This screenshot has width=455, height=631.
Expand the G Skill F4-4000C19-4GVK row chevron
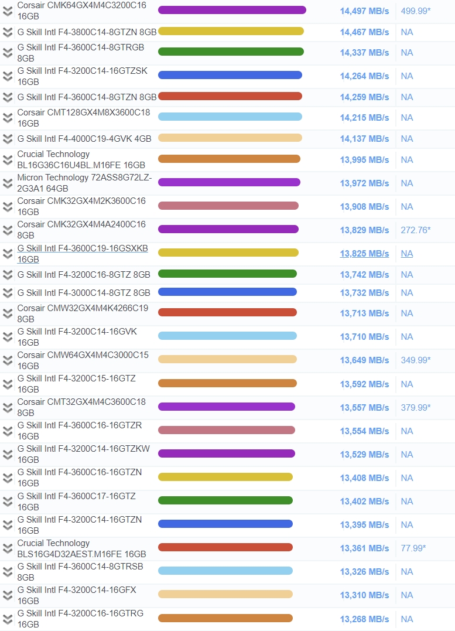(8, 139)
